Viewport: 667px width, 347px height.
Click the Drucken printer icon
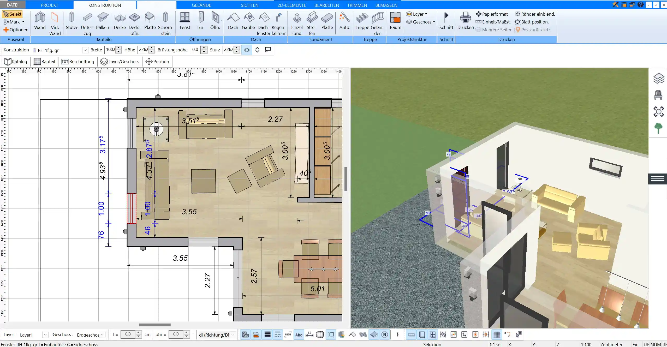(465, 21)
